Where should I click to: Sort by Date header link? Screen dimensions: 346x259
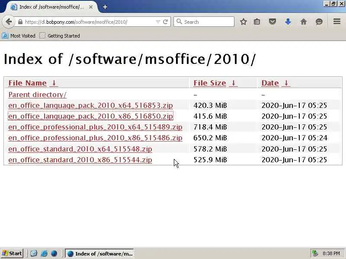[x=270, y=83]
